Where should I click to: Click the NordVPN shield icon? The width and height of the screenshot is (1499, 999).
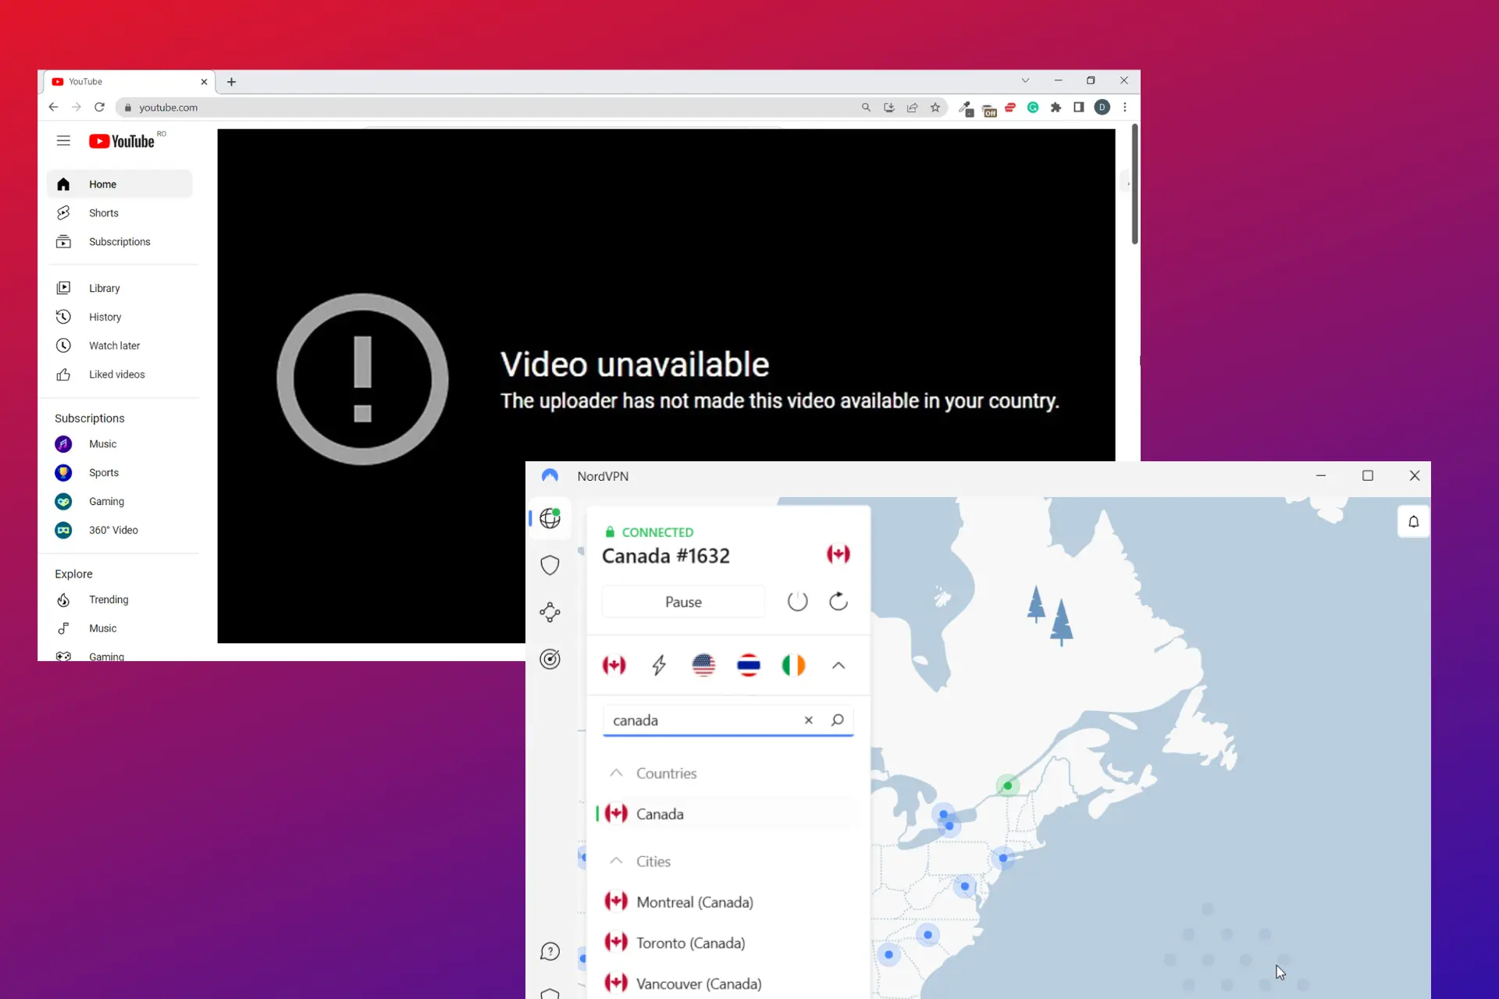pos(550,565)
